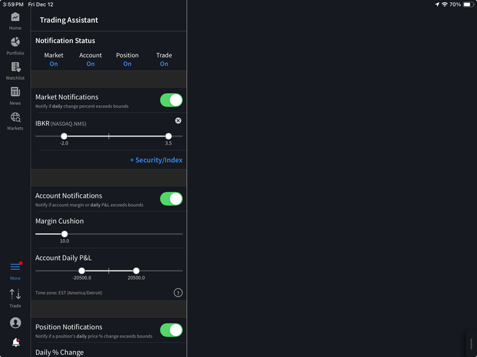Open notifications via the bell icon

[15, 342]
